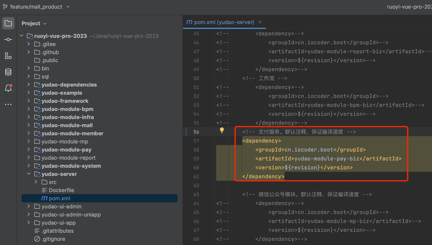
Task: Close the pom.xml editor tab
Action: click(260, 22)
